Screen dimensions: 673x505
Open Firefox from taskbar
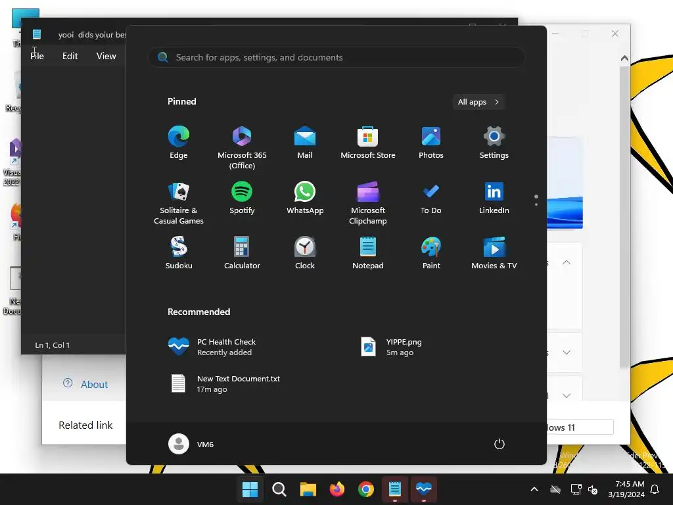tap(337, 489)
